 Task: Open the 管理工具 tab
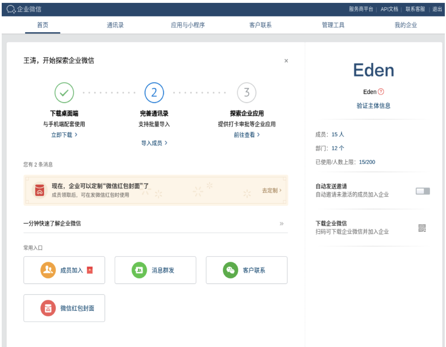point(333,25)
